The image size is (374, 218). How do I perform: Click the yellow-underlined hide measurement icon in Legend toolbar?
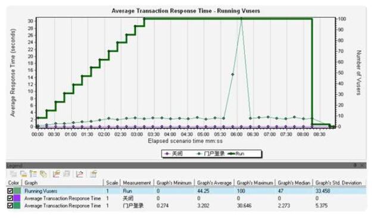pos(23,174)
